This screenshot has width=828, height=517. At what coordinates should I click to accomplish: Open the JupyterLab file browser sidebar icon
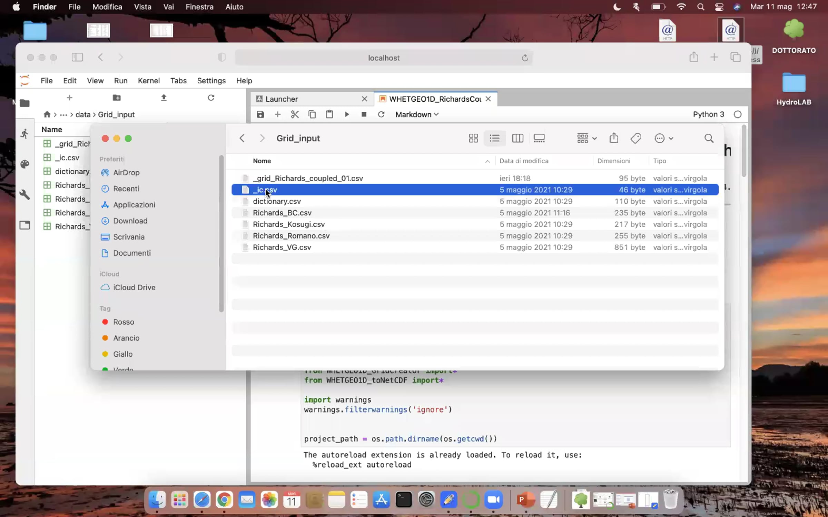25,103
